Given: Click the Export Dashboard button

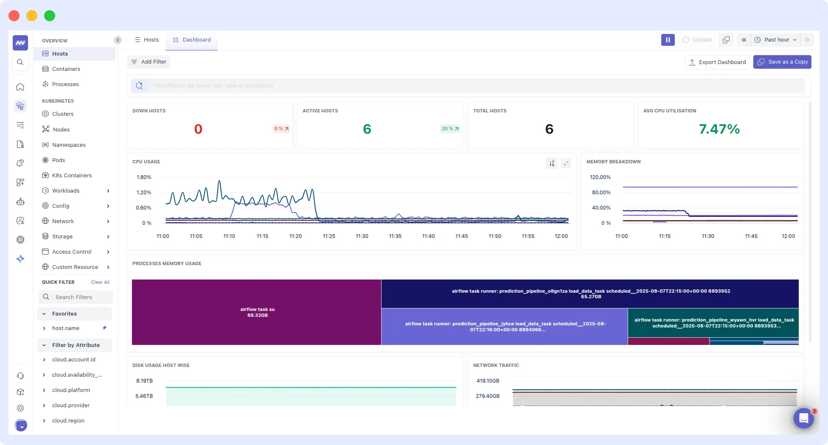Looking at the screenshot, I should click(x=717, y=62).
